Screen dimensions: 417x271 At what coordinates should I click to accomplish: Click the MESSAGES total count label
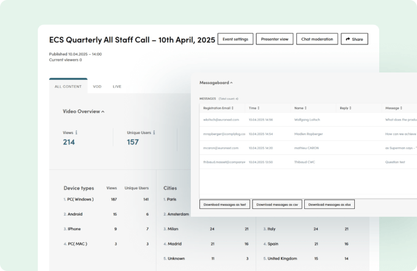point(219,99)
